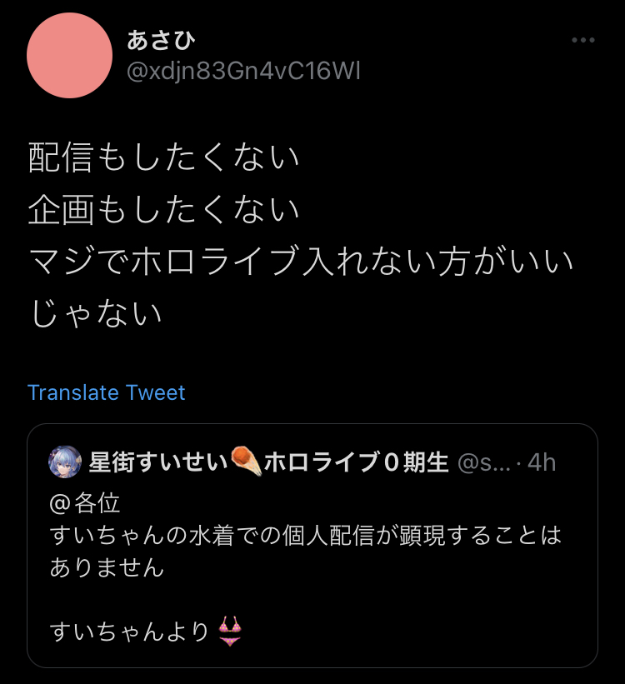Open the 星街すいせい author name
Viewport: 625px width, 684px height.
point(159,462)
